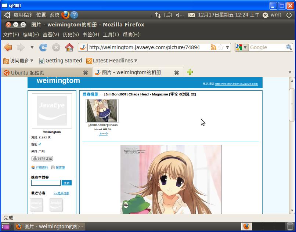
Task: Go to the home page icon
Action: (x=69, y=47)
